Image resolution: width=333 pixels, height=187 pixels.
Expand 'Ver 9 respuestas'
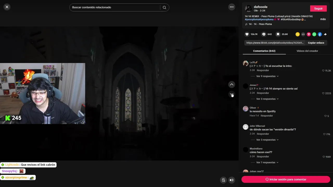(267, 76)
